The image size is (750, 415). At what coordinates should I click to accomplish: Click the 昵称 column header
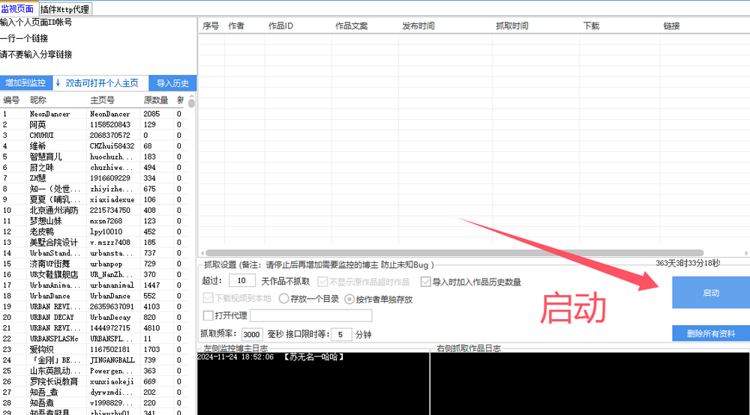click(37, 100)
